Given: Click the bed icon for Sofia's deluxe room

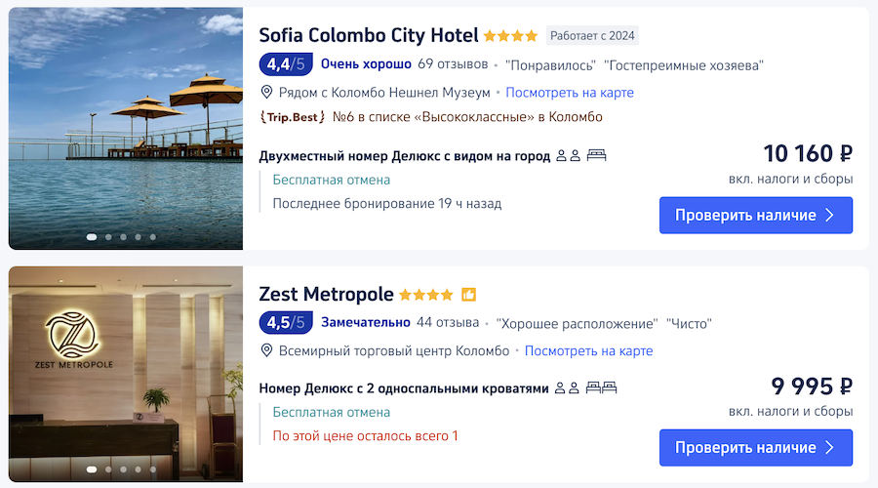Looking at the screenshot, I should 596,155.
